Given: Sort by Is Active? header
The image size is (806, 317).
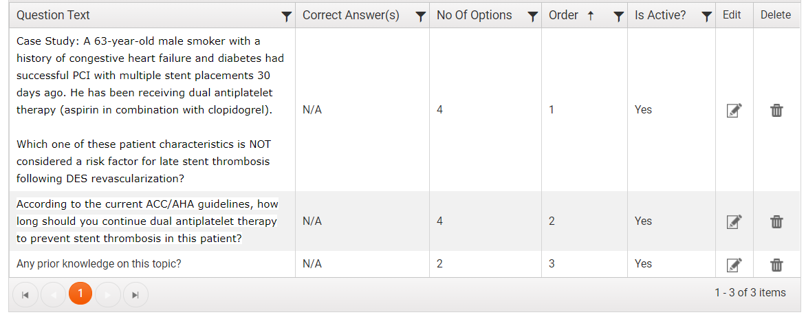Looking at the screenshot, I should [660, 15].
